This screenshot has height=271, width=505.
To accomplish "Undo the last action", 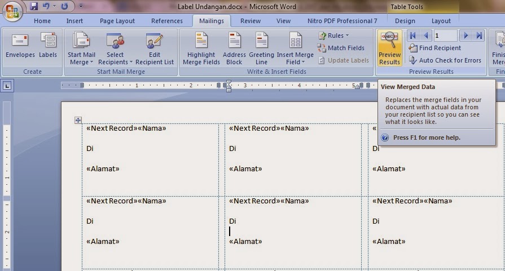I will pyautogui.click(x=46, y=6).
